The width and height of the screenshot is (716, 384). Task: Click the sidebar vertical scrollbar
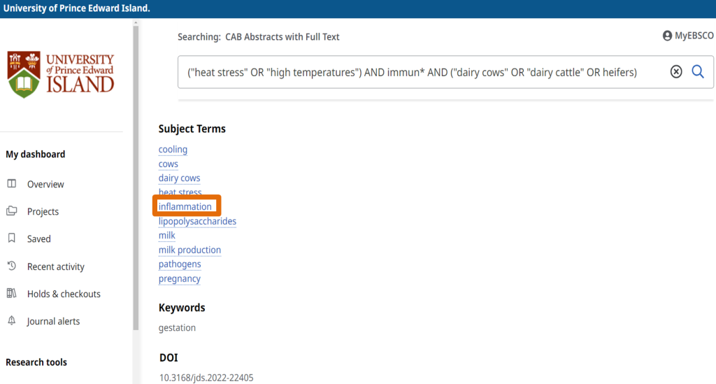pos(136,175)
